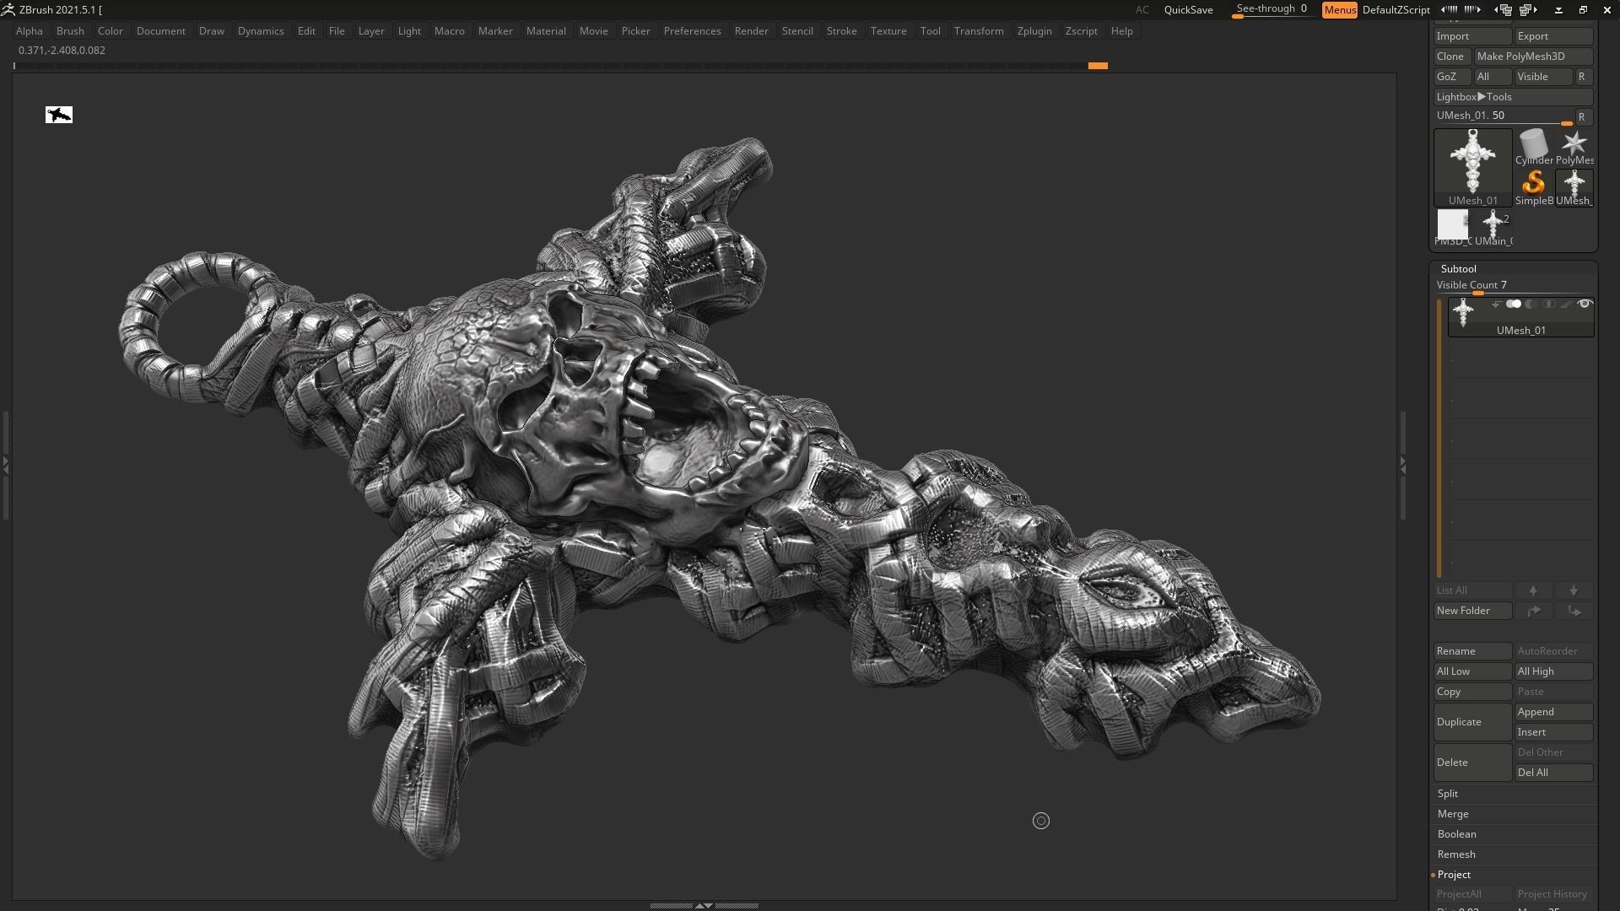This screenshot has width=1620, height=911.
Task: Toggle polypaint brush icon on UMesh_01 subtool
Action: 1566,305
